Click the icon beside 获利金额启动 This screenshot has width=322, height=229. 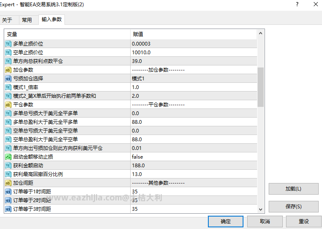8,165
